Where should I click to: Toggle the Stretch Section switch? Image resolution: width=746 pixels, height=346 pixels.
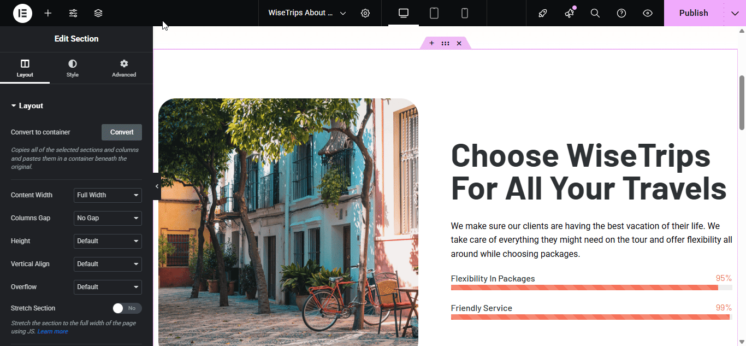point(127,308)
